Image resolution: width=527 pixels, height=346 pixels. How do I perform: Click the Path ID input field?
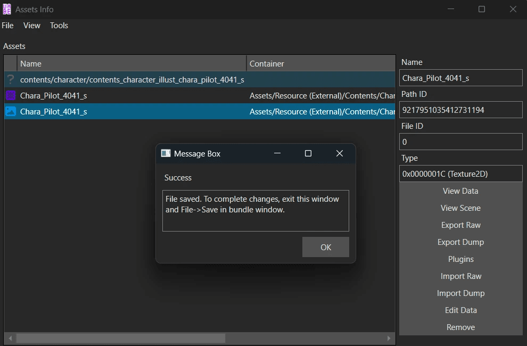[461, 110]
